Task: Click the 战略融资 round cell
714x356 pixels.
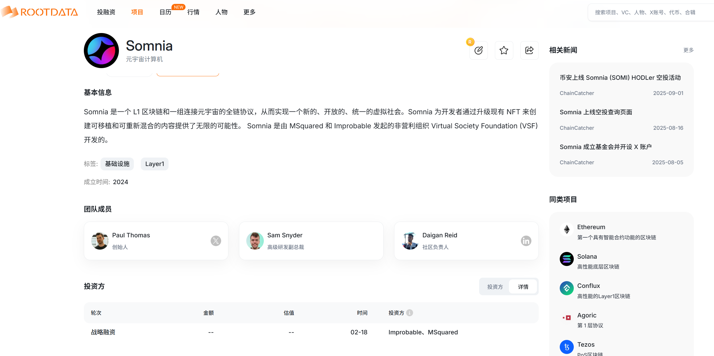Action: click(103, 332)
